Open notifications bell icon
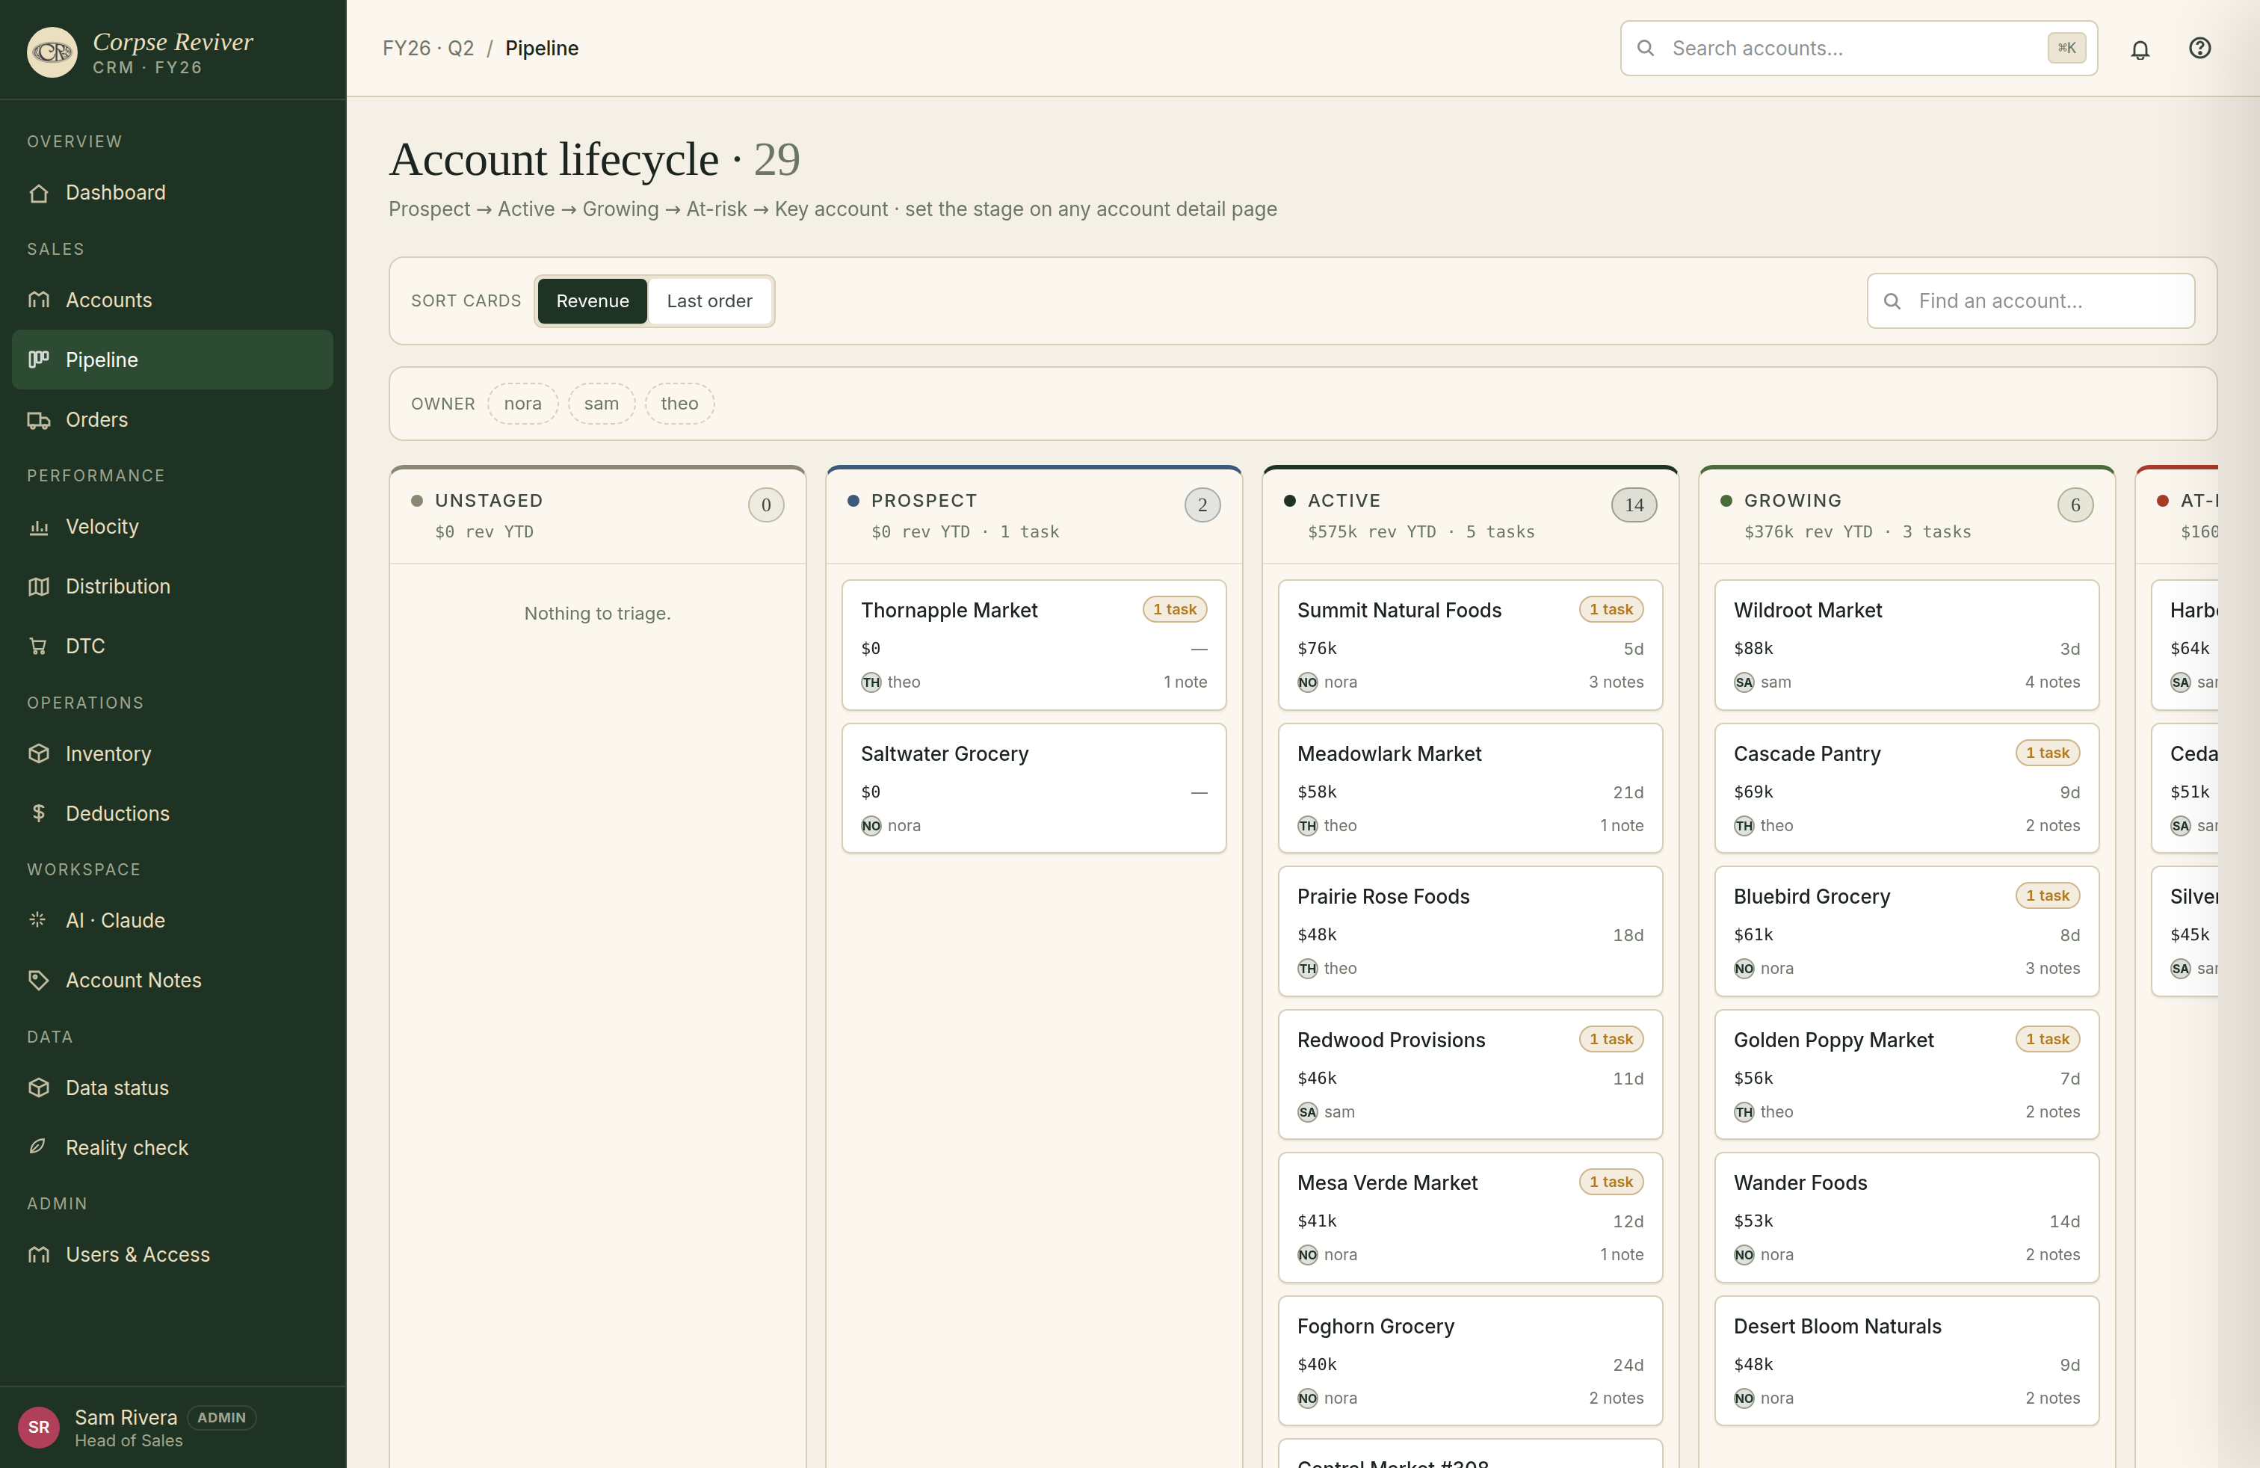Viewport: 2260px width, 1468px height. click(x=2140, y=49)
